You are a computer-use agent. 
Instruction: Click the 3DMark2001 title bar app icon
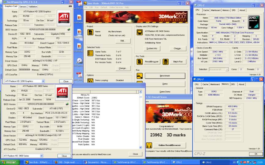click(85, 3)
